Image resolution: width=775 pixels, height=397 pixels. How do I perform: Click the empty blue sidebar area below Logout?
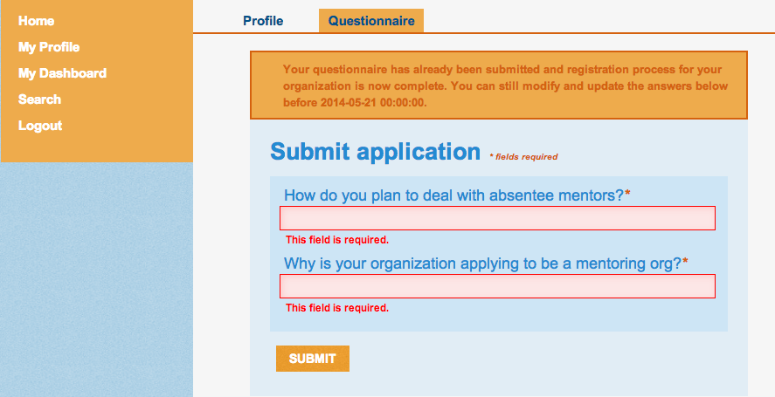pyautogui.click(x=96, y=279)
